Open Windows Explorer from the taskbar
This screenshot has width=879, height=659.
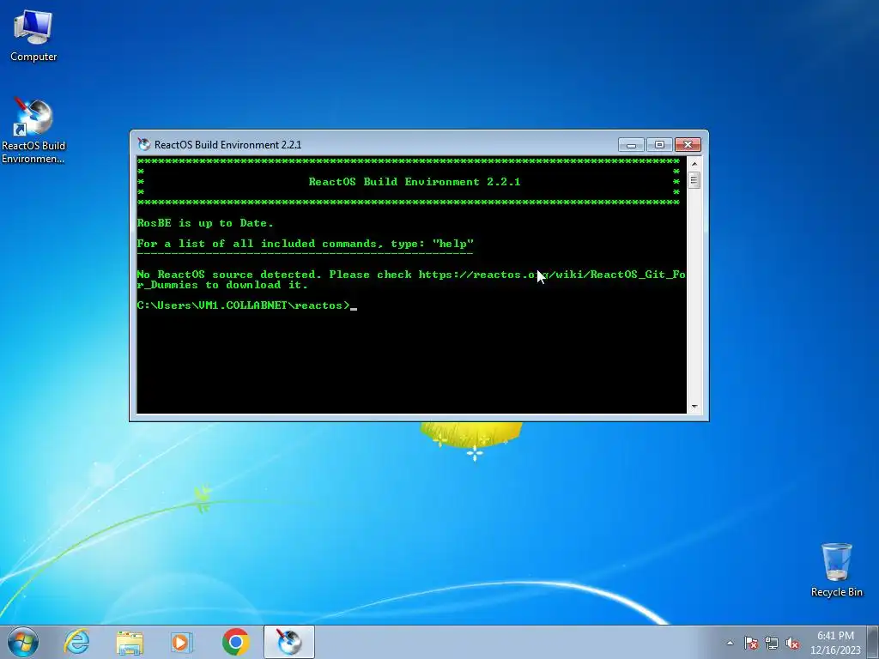click(130, 642)
